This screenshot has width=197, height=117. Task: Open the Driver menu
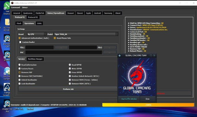25,7
